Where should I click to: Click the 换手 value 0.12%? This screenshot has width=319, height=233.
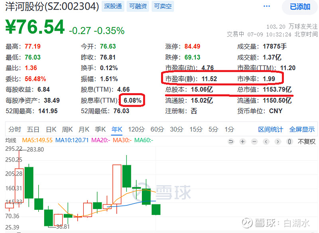tap(109, 68)
